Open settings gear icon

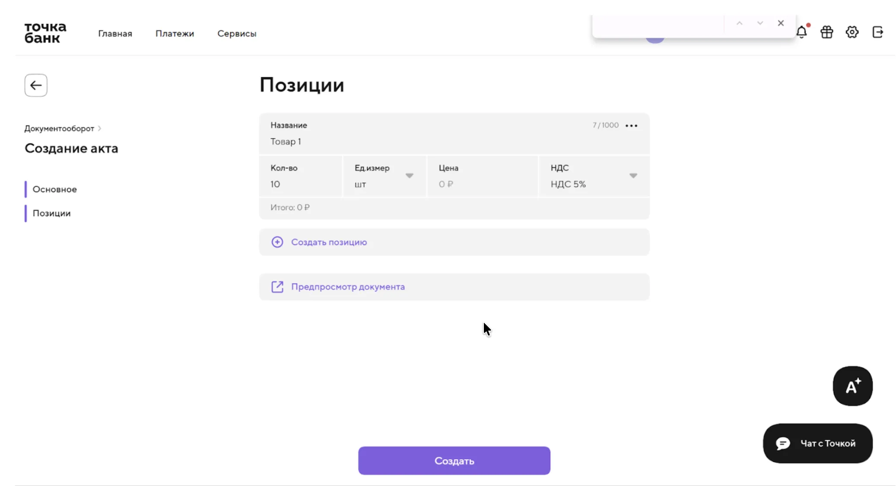pos(852,32)
